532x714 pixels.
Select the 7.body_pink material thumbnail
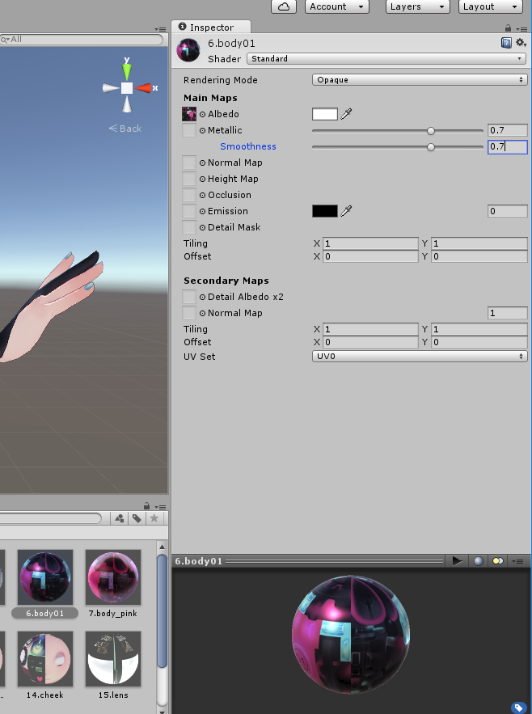[113, 577]
